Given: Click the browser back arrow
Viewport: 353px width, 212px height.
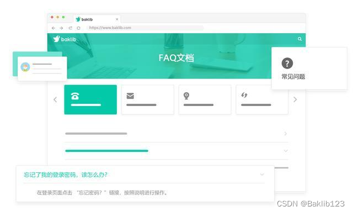Looking at the screenshot, I should (54, 28).
